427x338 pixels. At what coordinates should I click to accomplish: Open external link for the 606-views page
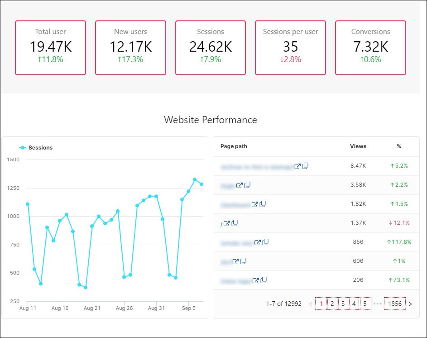(235, 261)
